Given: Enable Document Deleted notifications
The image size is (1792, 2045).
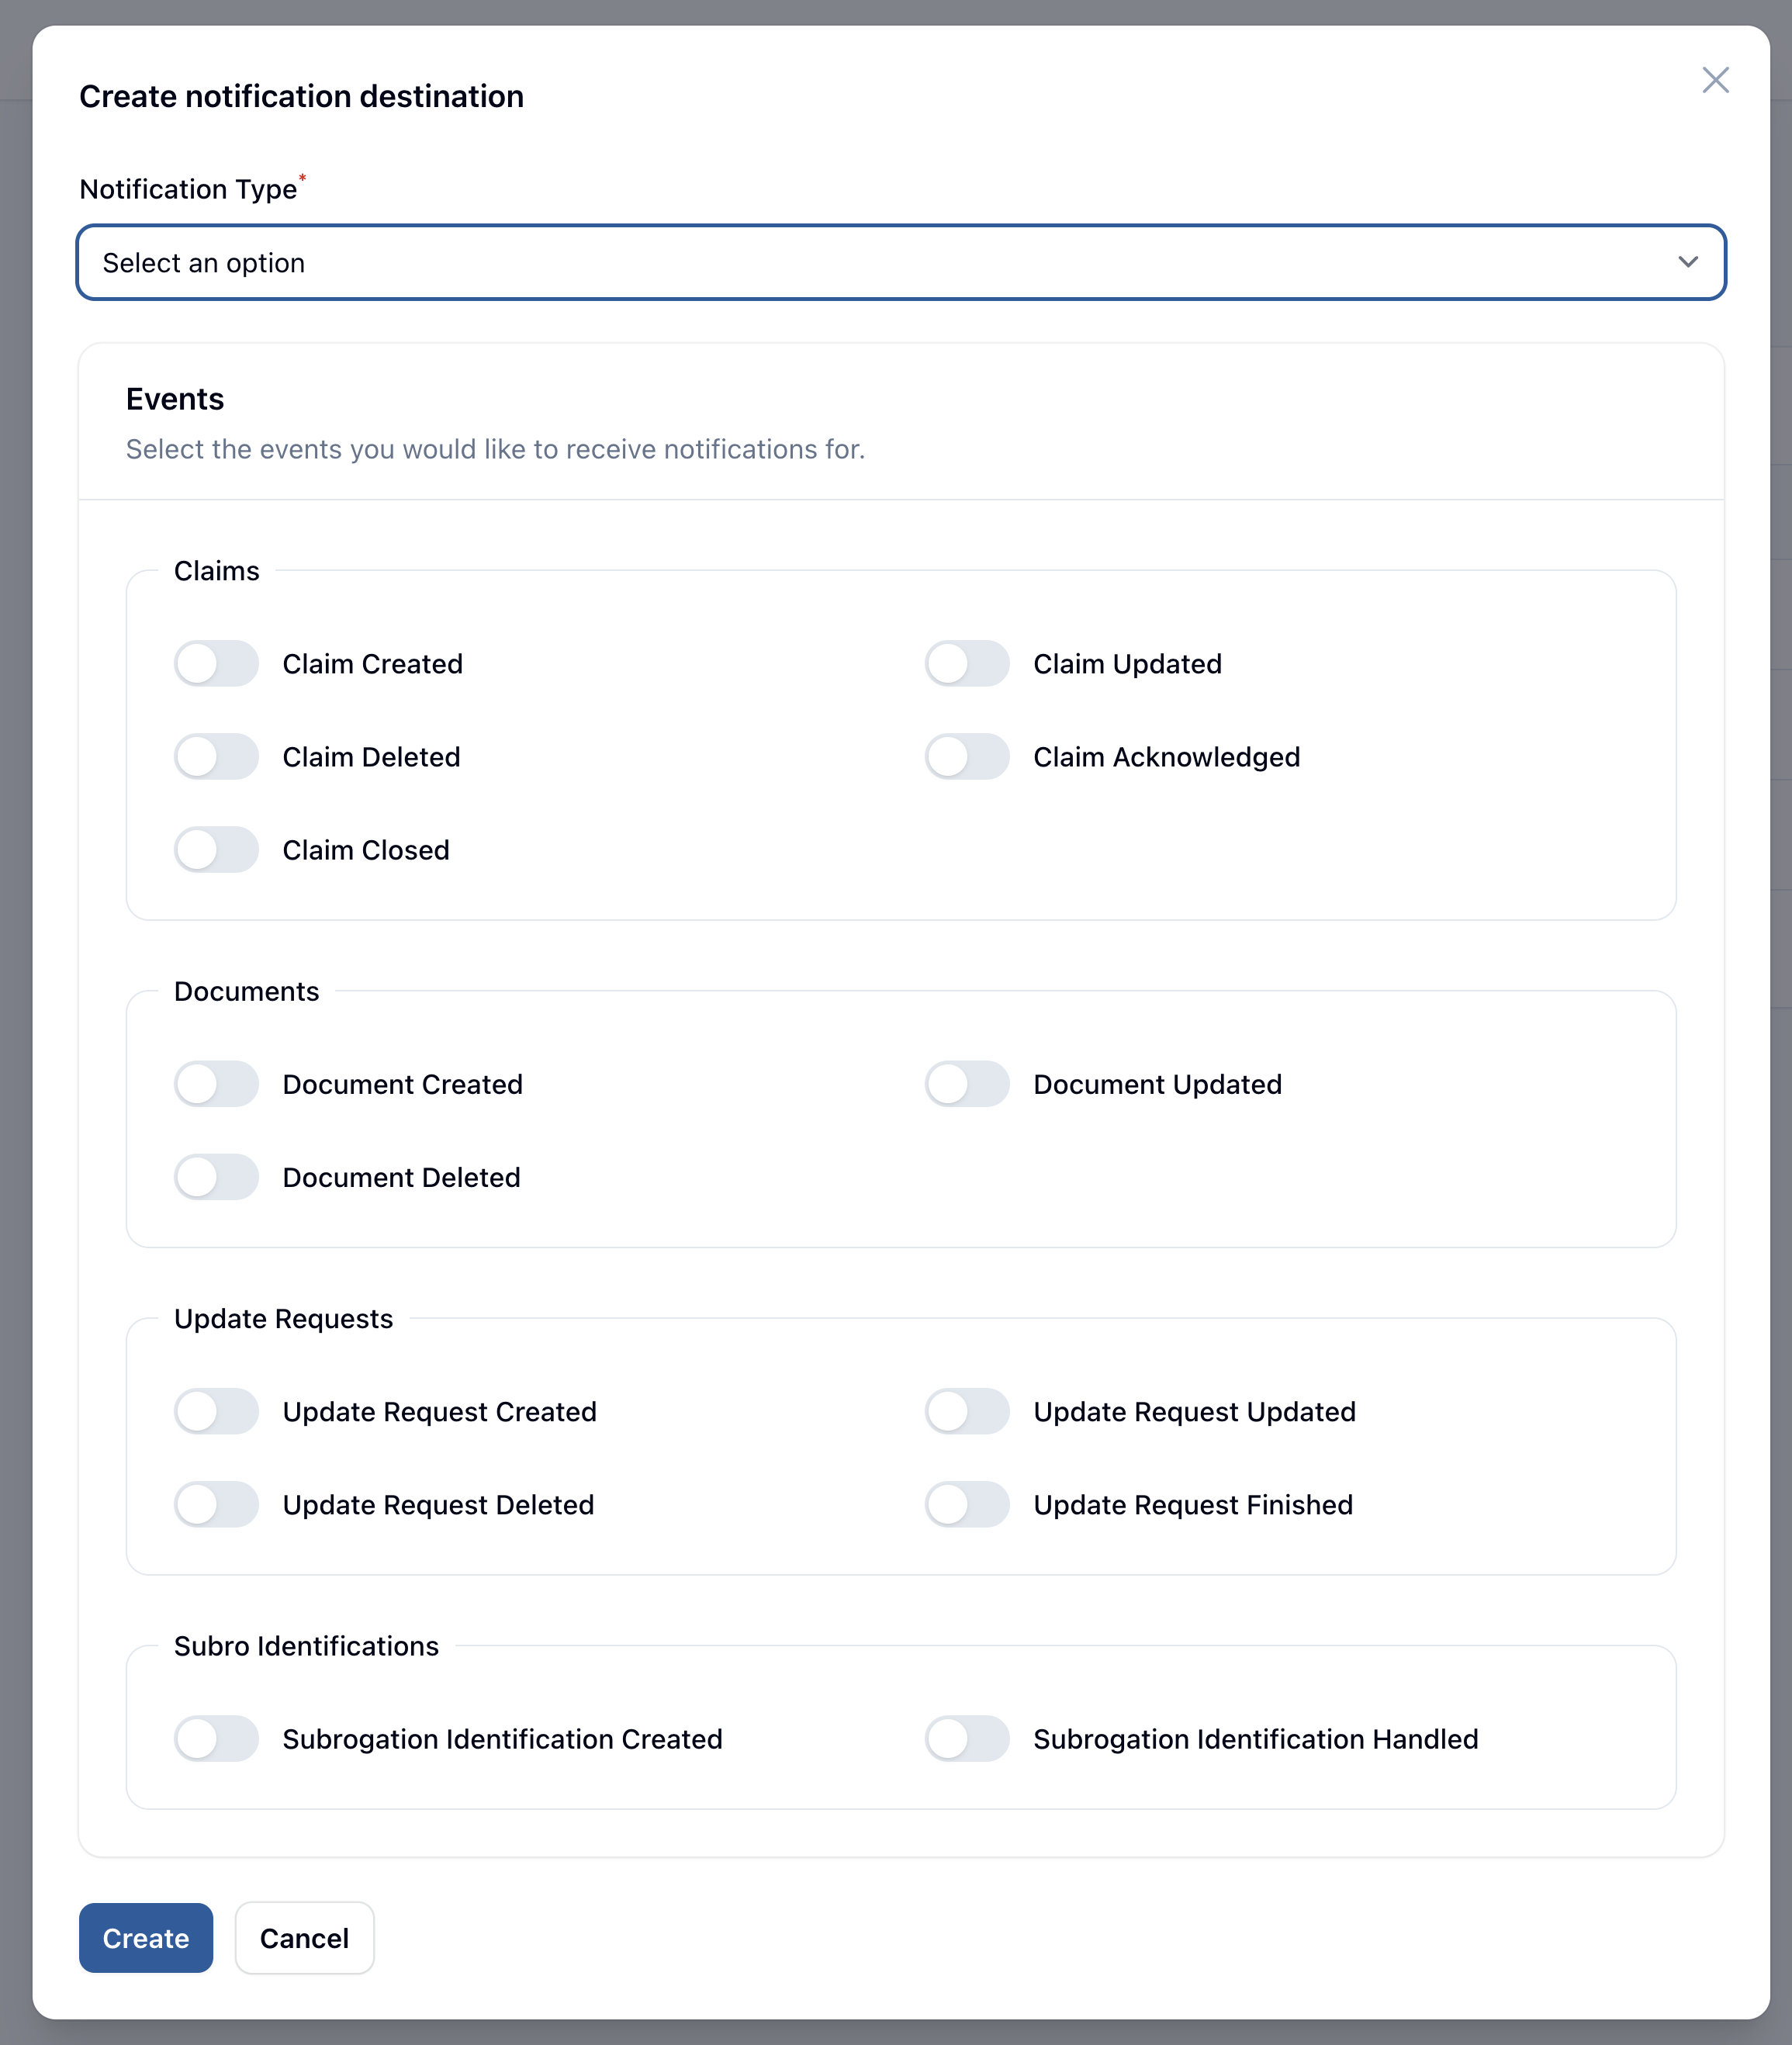Looking at the screenshot, I should click(216, 1177).
